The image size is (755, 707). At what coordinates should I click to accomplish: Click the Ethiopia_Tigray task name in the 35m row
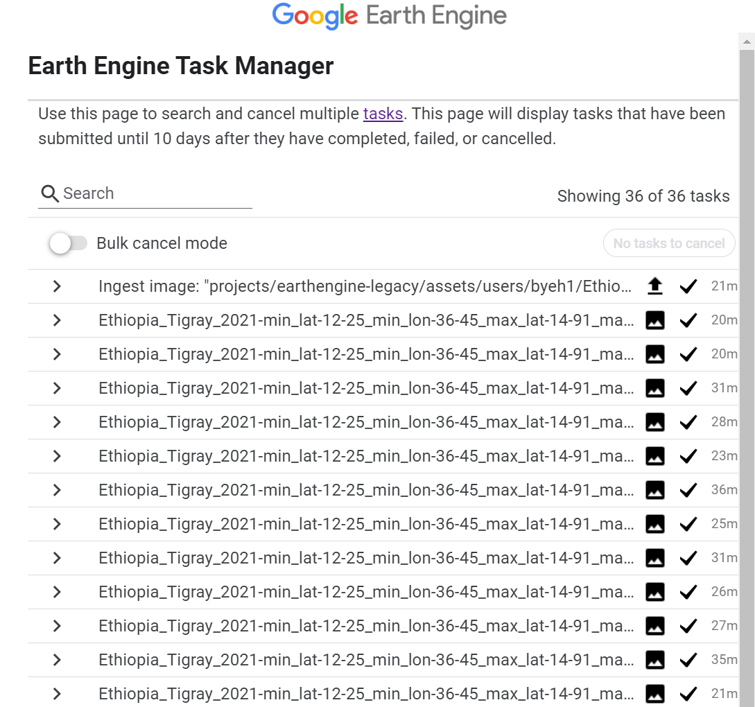pyautogui.click(x=366, y=659)
